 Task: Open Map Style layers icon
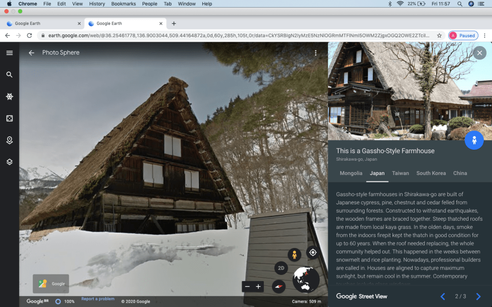coord(9,162)
